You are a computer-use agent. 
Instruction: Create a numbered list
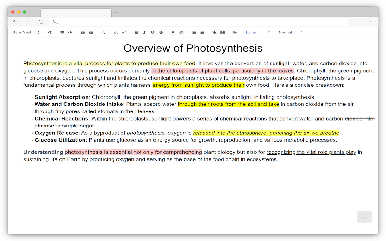pos(194,33)
